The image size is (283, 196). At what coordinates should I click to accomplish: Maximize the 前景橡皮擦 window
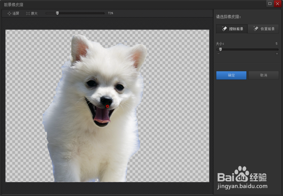pos(270,4)
